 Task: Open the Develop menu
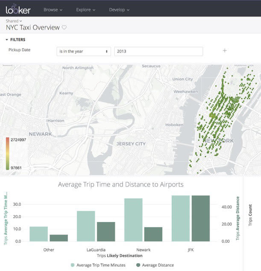click(x=119, y=9)
